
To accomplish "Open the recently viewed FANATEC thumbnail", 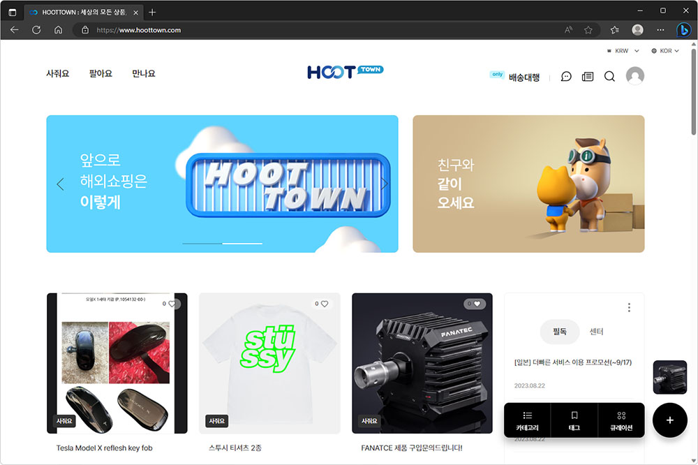I will coord(670,377).
